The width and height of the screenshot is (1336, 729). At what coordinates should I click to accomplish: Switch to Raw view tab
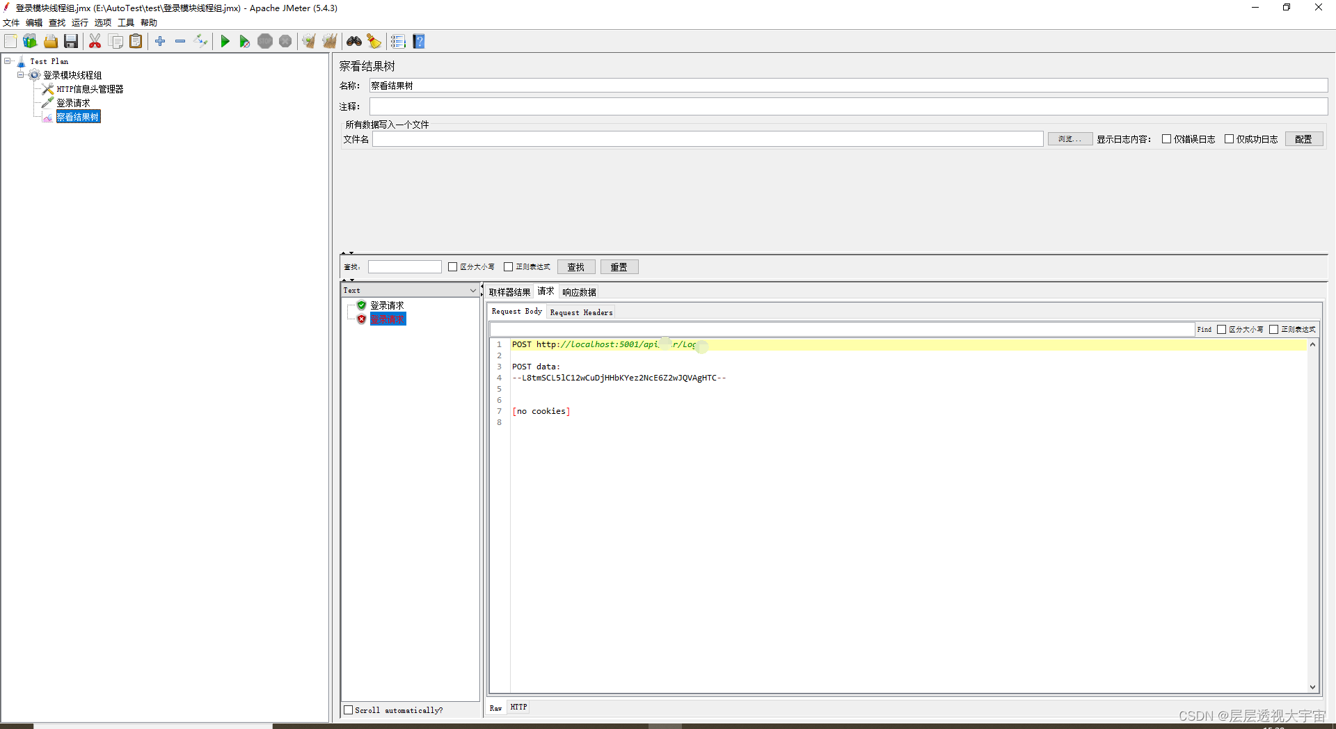click(496, 708)
